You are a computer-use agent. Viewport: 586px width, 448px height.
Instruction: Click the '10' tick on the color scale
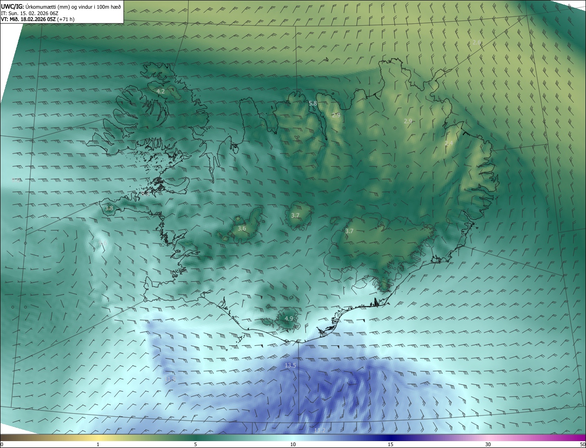(x=293, y=444)
